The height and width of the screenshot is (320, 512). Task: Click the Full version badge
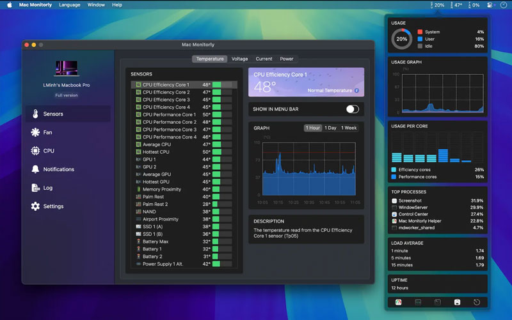point(67,95)
